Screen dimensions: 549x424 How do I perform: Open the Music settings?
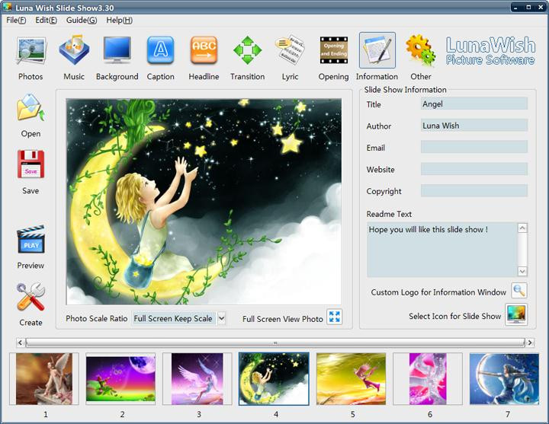74,51
